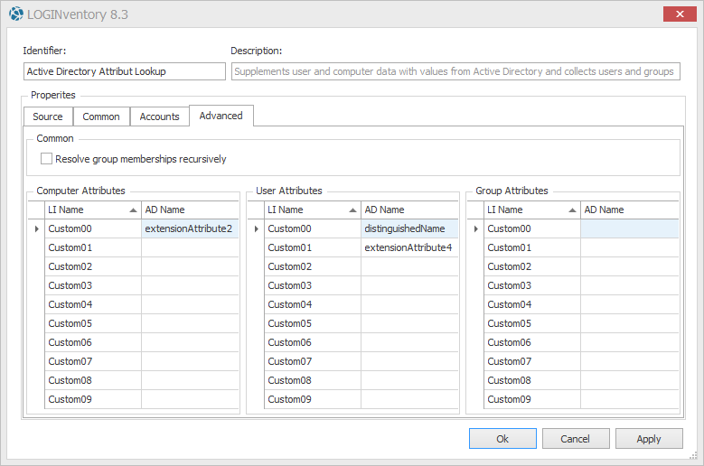
Task: Select extensionAttribute2 cell in Computer Attributes
Action: pyautogui.click(x=190, y=228)
